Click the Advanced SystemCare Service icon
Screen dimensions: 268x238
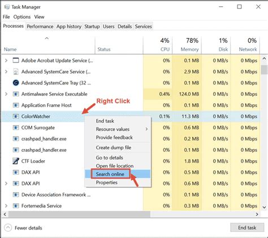point(16,72)
